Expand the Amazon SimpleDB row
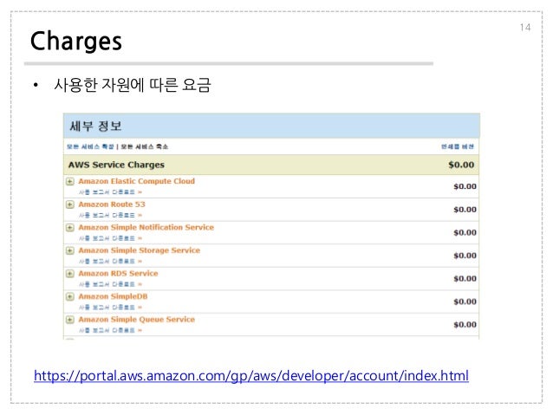This screenshot has width=553, height=415. 70,296
